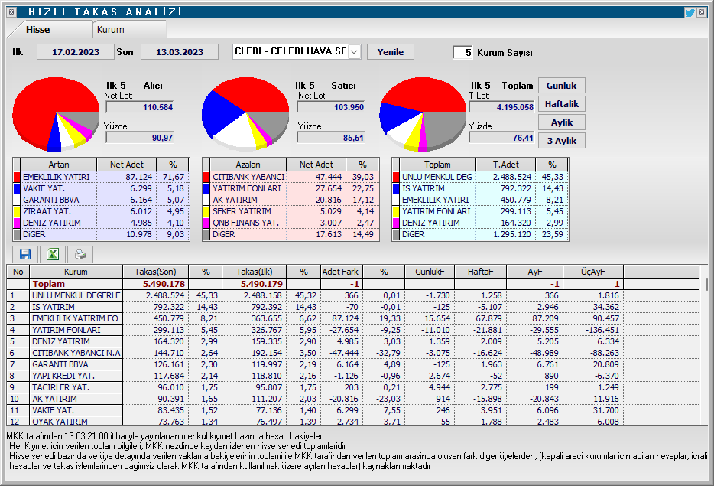Click blue swatch beside VAKIF YAT. in Artan
Screen dimensions: 714x486
tap(17, 188)
